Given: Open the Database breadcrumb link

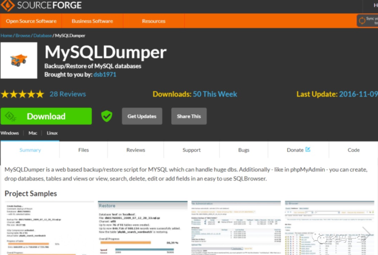Looking at the screenshot, I should pyautogui.click(x=43, y=36).
